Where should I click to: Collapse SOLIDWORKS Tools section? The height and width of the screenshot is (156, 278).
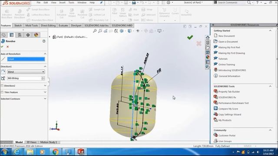(x=270, y=86)
